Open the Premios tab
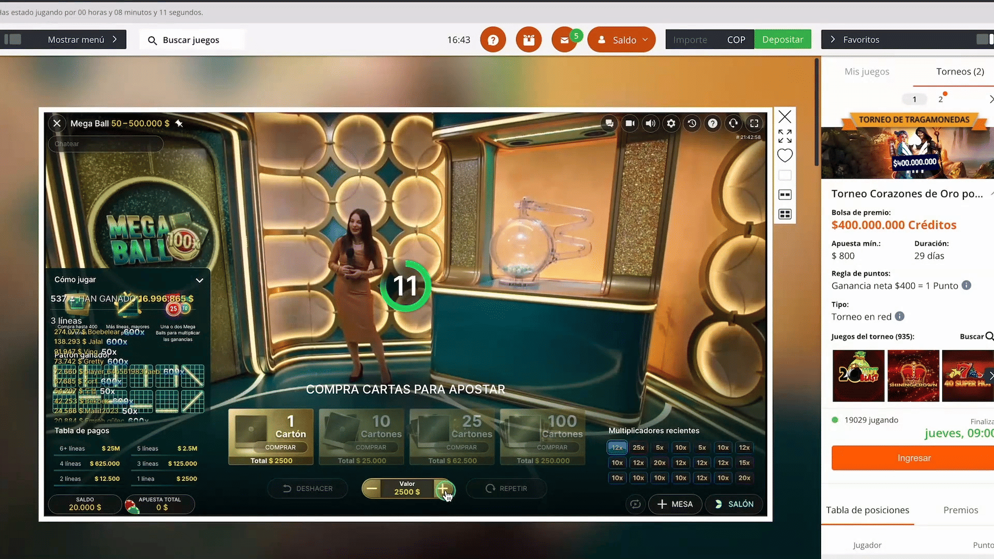 (x=960, y=510)
